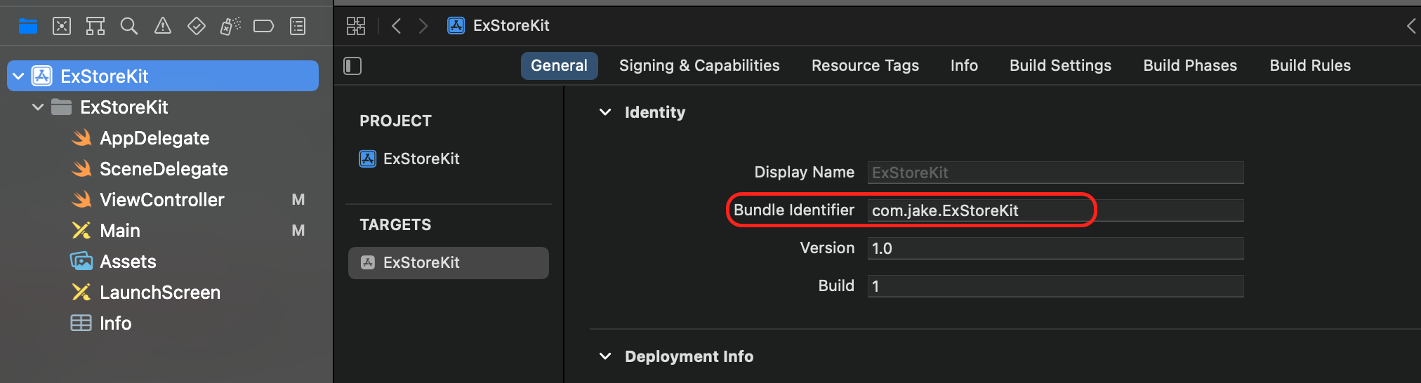The height and width of the screenshot is (383, 1421).
Task: Collapse the Identity section
Action: [x=605, y=112]
